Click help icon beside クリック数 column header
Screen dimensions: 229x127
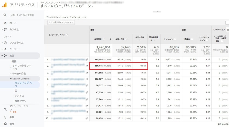pyautogui.click(x=126, y=39)
